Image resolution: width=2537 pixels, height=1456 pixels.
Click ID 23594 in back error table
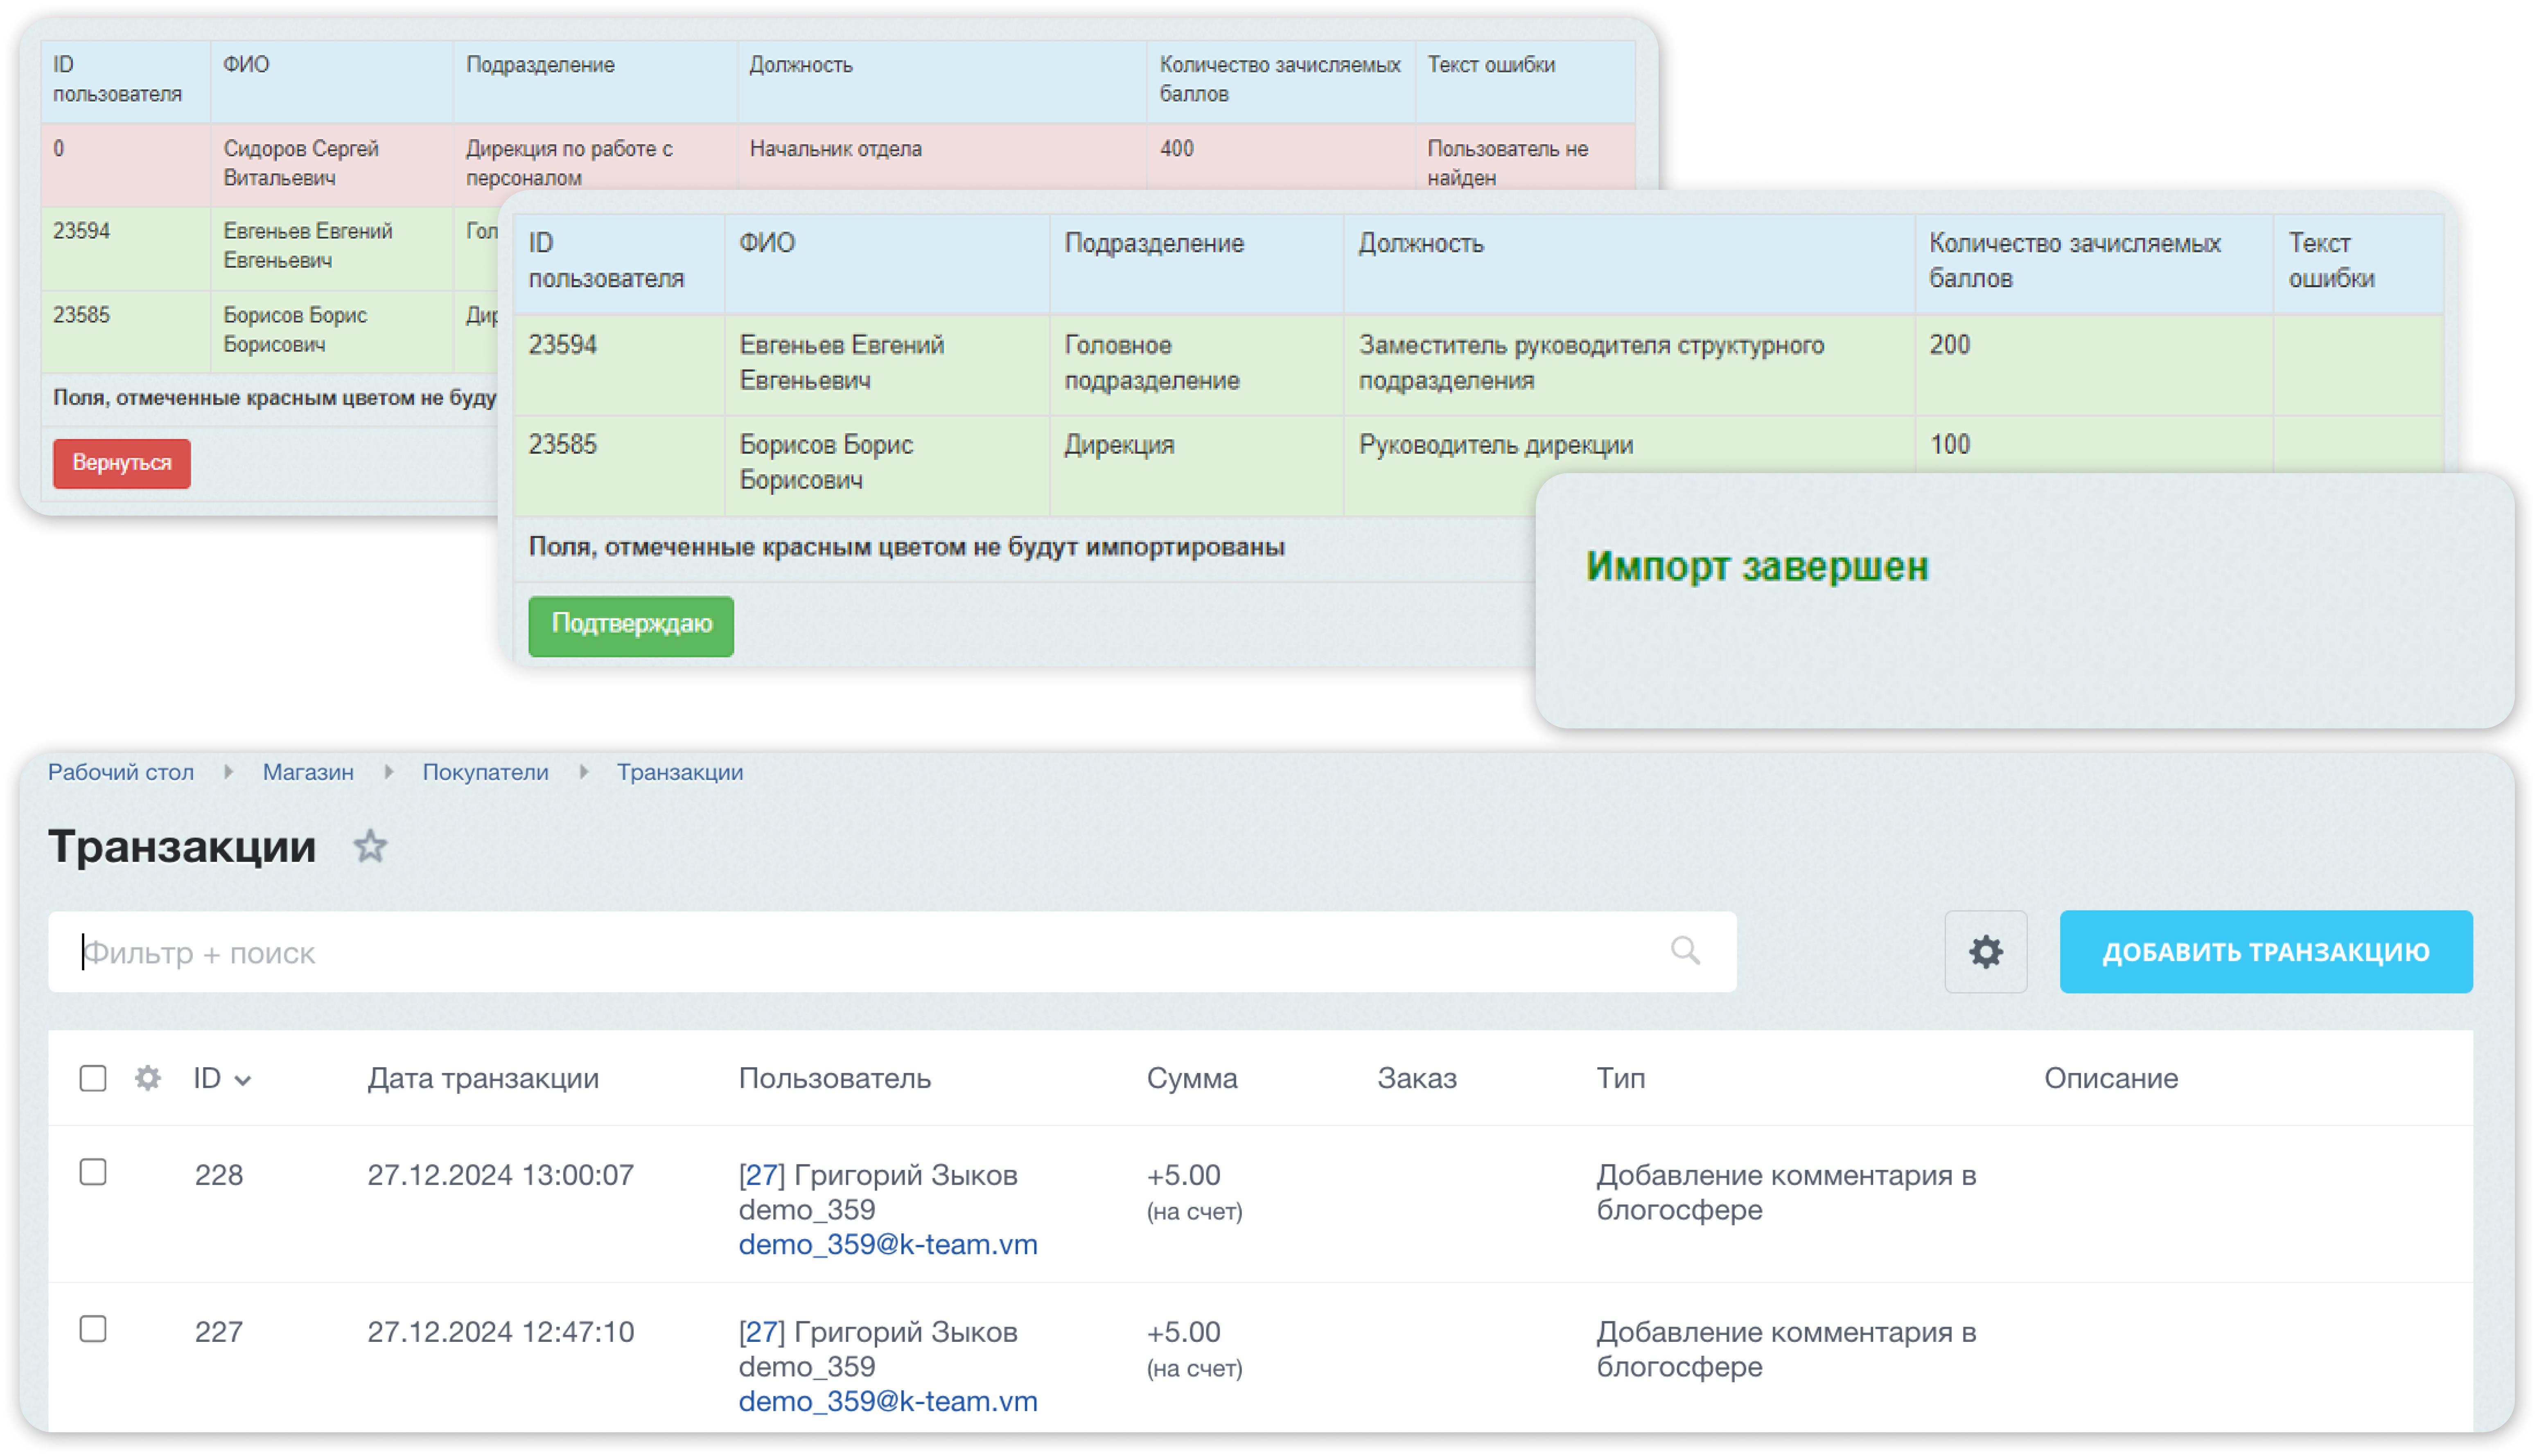coord(81,231)
